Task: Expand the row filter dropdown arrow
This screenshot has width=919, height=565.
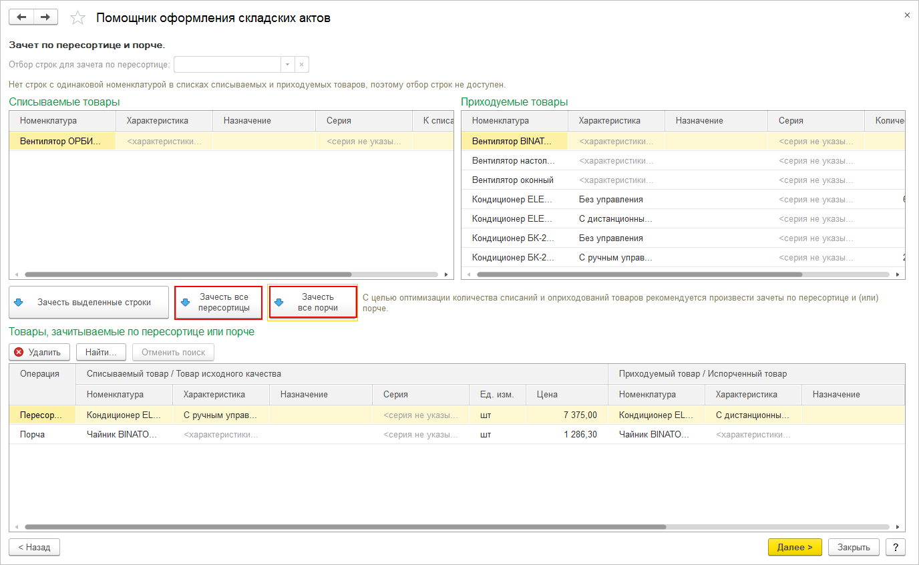Action: tap(287, 65)
